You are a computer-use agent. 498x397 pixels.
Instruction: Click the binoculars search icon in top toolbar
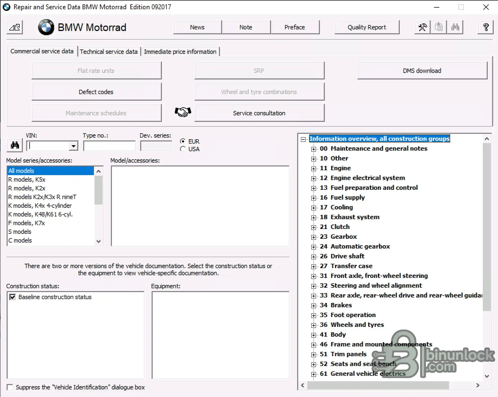tap(455, 27)
